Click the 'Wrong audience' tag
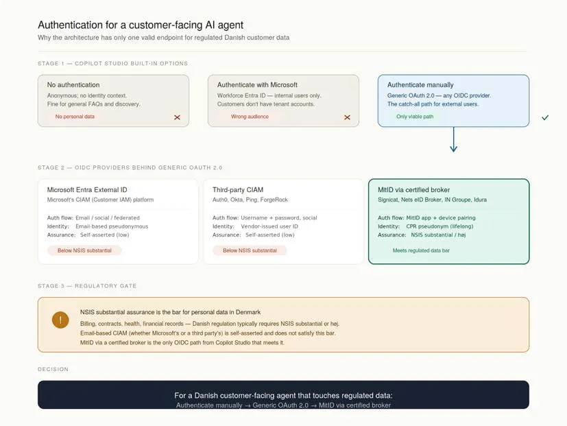567x426 pixels. [x=250, y=117]
